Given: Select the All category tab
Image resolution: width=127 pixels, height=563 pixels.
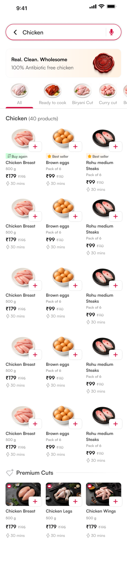Looking at the screenshot, I should tap(19, 95).
